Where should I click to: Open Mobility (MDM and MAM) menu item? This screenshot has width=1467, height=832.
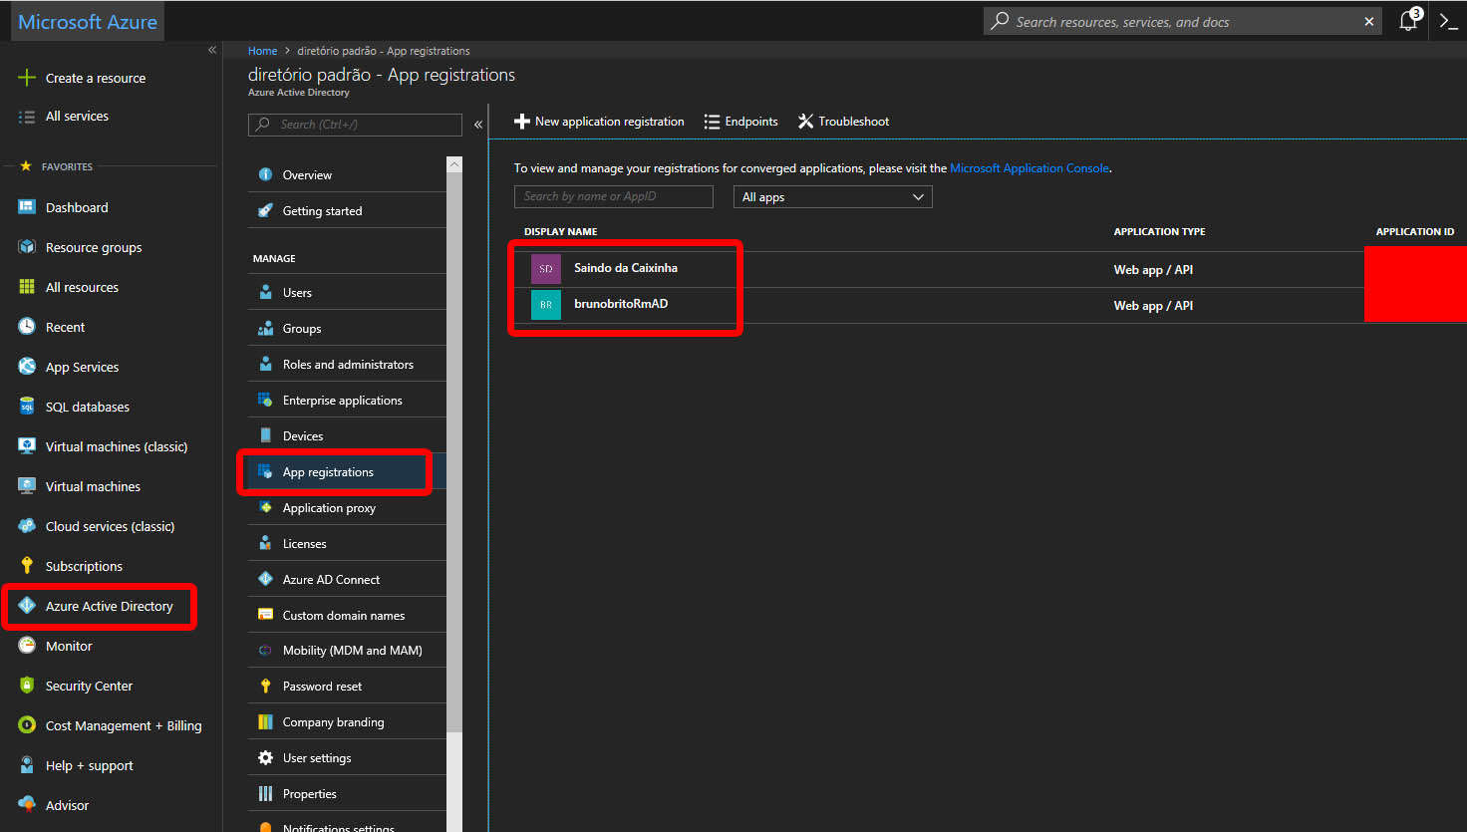click(x=347, y=651)
